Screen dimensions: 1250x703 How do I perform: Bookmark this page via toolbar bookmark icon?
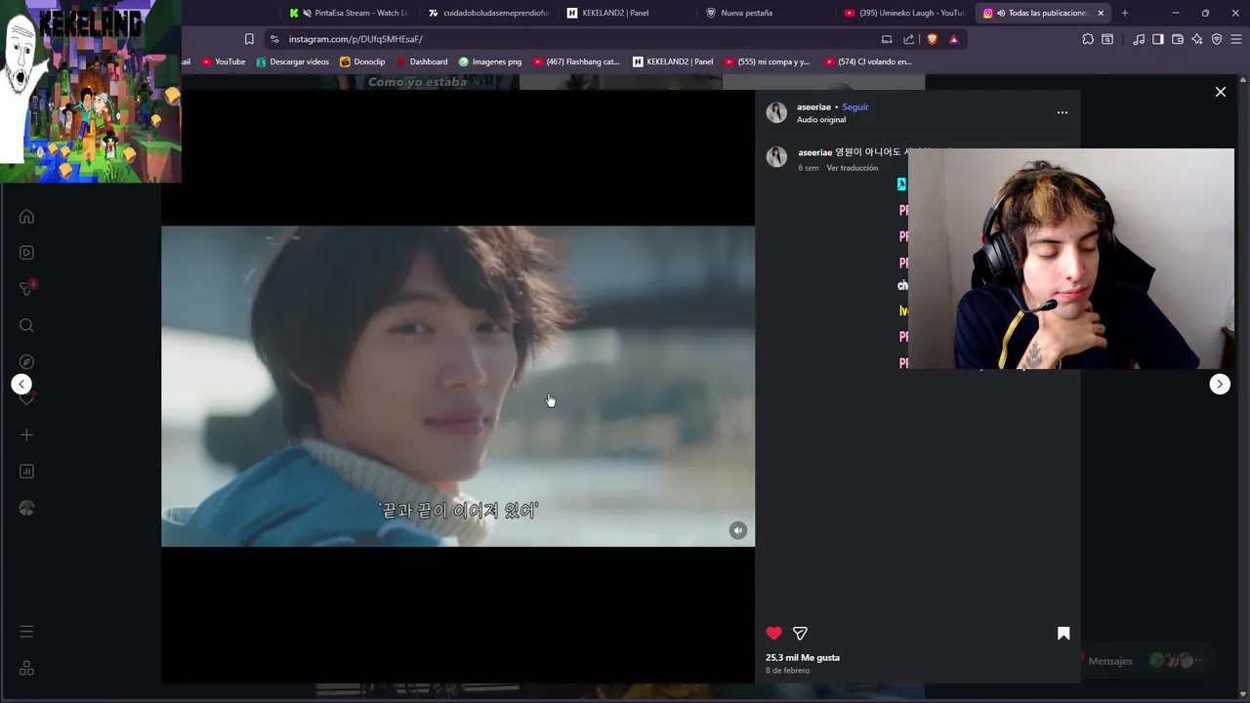[x=249, y=39]
